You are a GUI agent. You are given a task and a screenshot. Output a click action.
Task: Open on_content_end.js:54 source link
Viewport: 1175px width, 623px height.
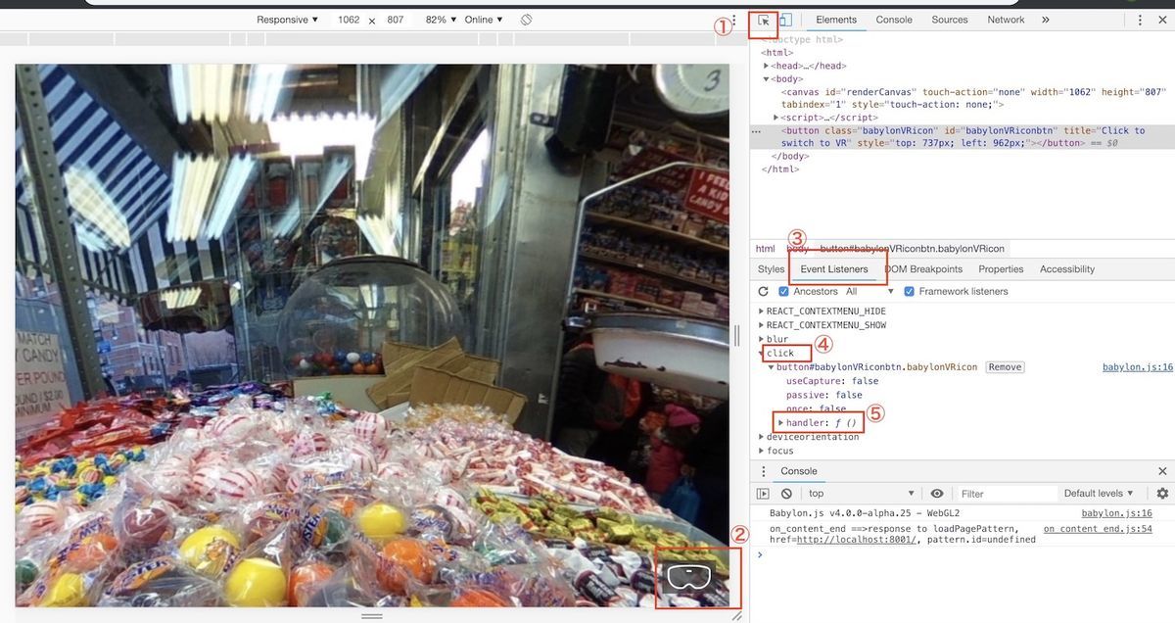click(x=1098, y=529)
